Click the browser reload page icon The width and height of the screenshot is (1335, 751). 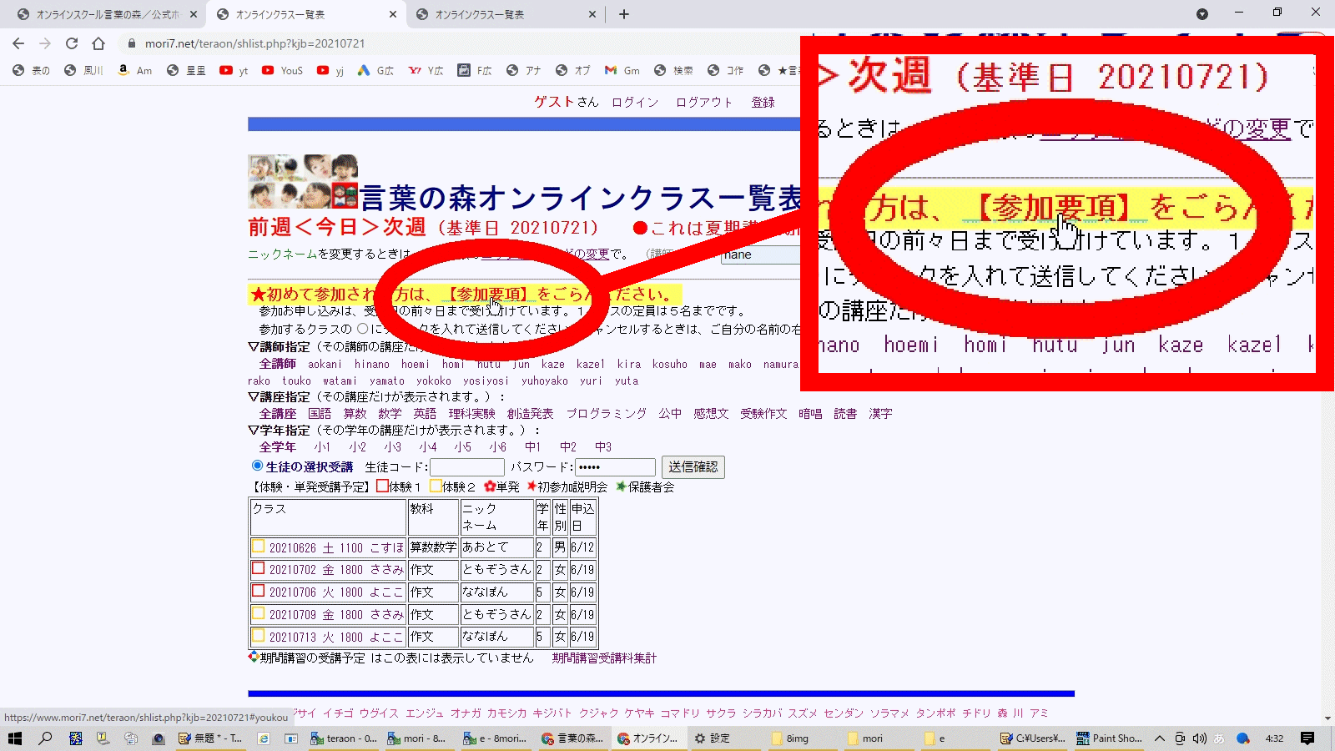[72, 43]
